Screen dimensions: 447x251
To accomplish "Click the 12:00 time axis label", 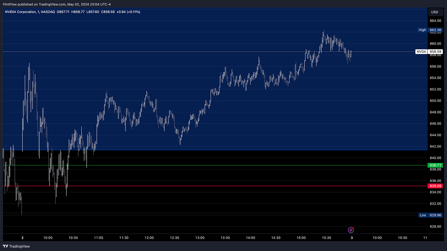I will click(x=149, y=237).
